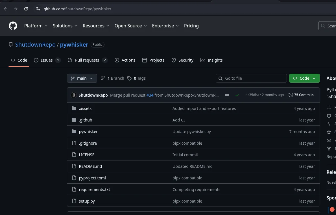Click the Go to file search field

point(251,78)
